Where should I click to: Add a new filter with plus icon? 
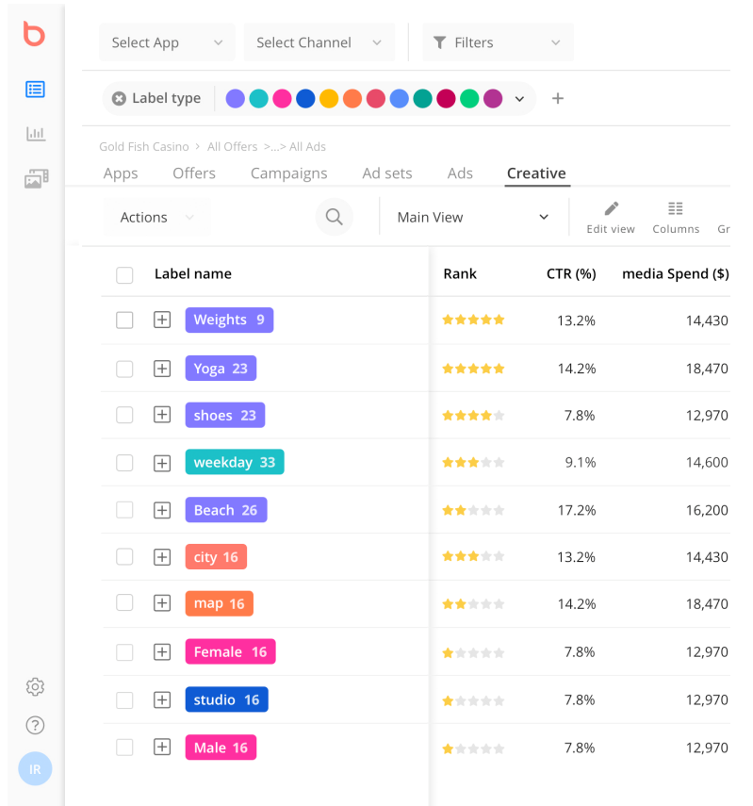pos(558,98)
